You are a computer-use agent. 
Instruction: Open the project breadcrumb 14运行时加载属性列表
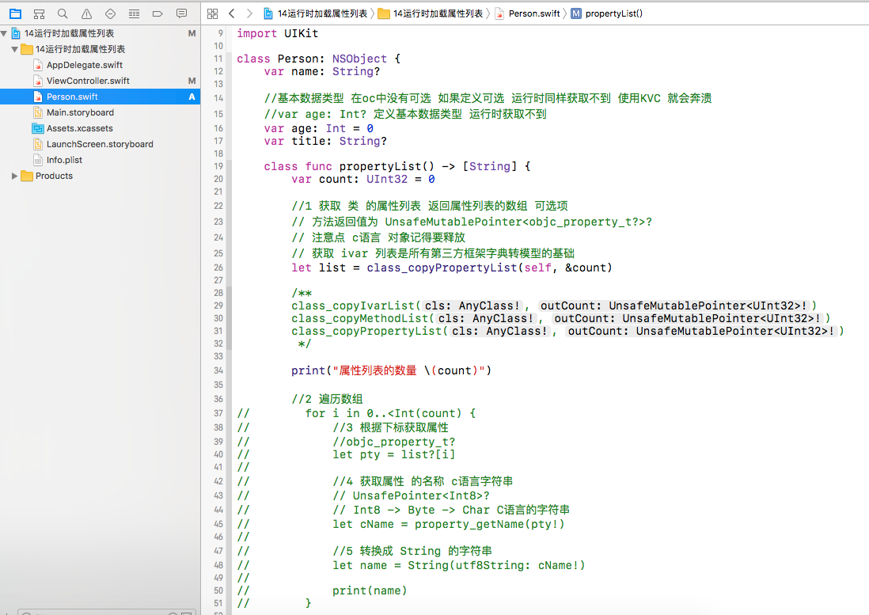pos(323,14)
